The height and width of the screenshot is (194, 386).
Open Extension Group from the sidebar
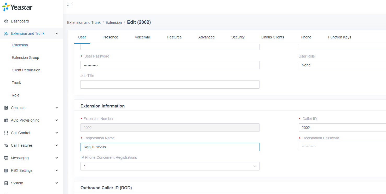pyautogui.click(x=25, y=58)
